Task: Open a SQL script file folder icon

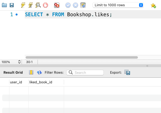Action: [4, 5]
